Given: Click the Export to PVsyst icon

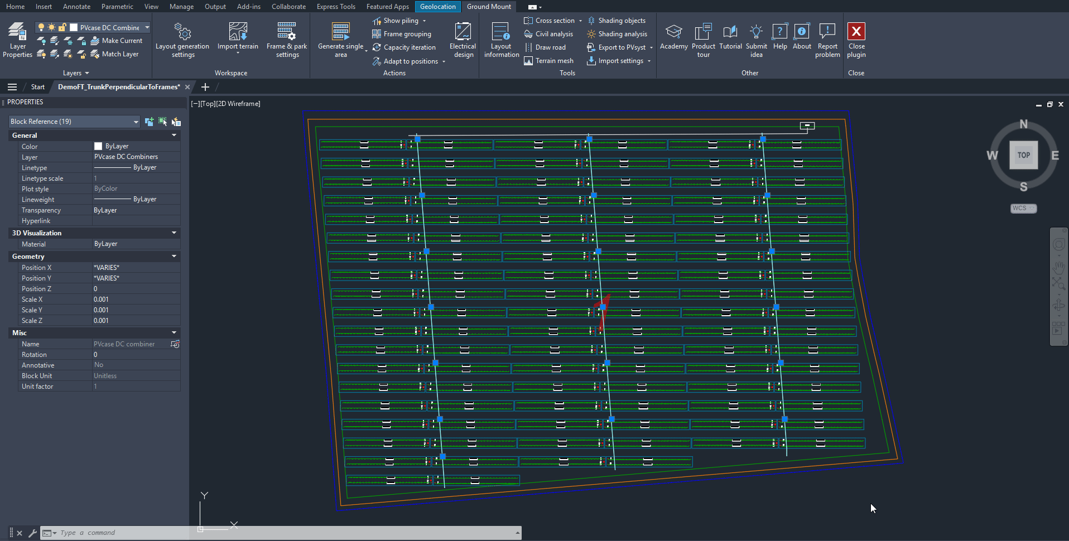Looking at the screenshot, I should 591,47.
